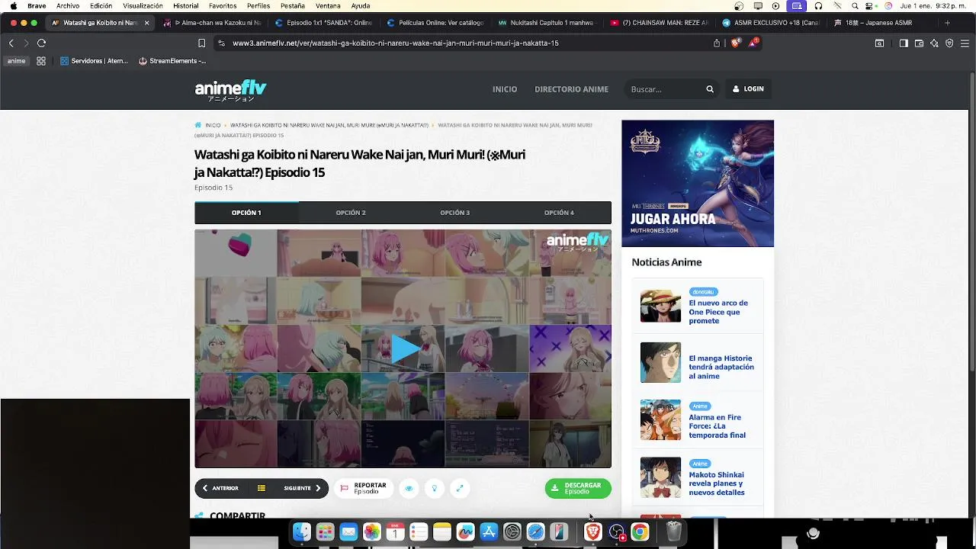Image resolution: width=976 pixels, height=549 pixels.
Task: Open the INICIO navigation item
Action: click(505, 89)
